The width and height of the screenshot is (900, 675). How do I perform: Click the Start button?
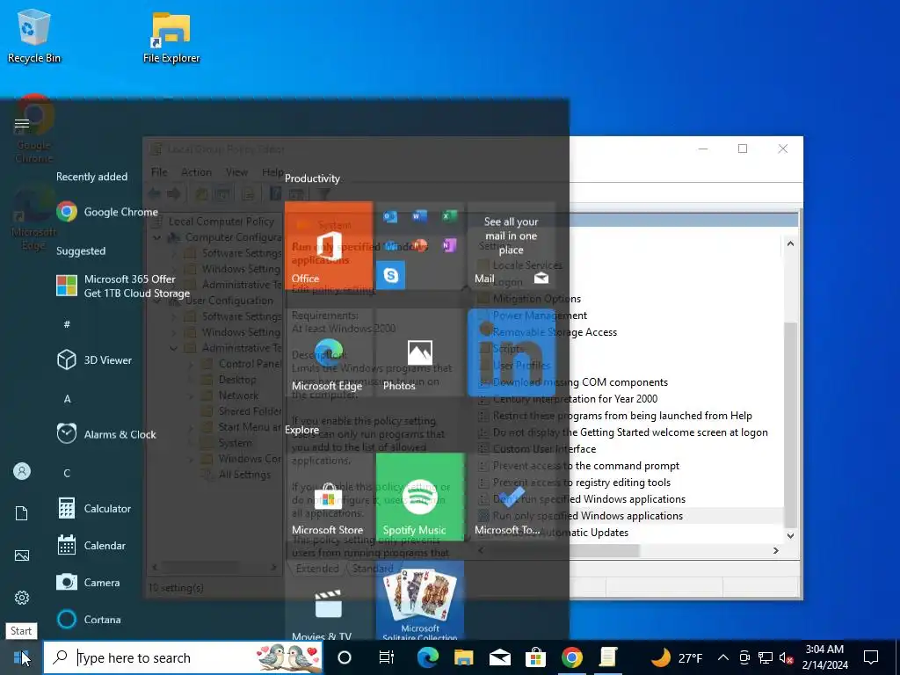(x=21, y=657)
